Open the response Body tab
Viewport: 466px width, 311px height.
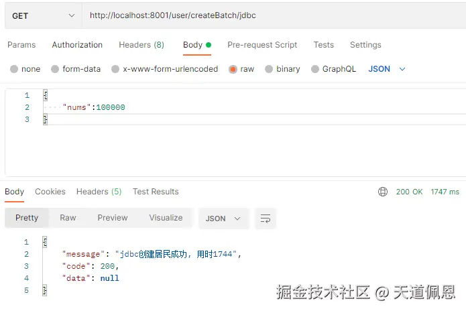point(14,192)
